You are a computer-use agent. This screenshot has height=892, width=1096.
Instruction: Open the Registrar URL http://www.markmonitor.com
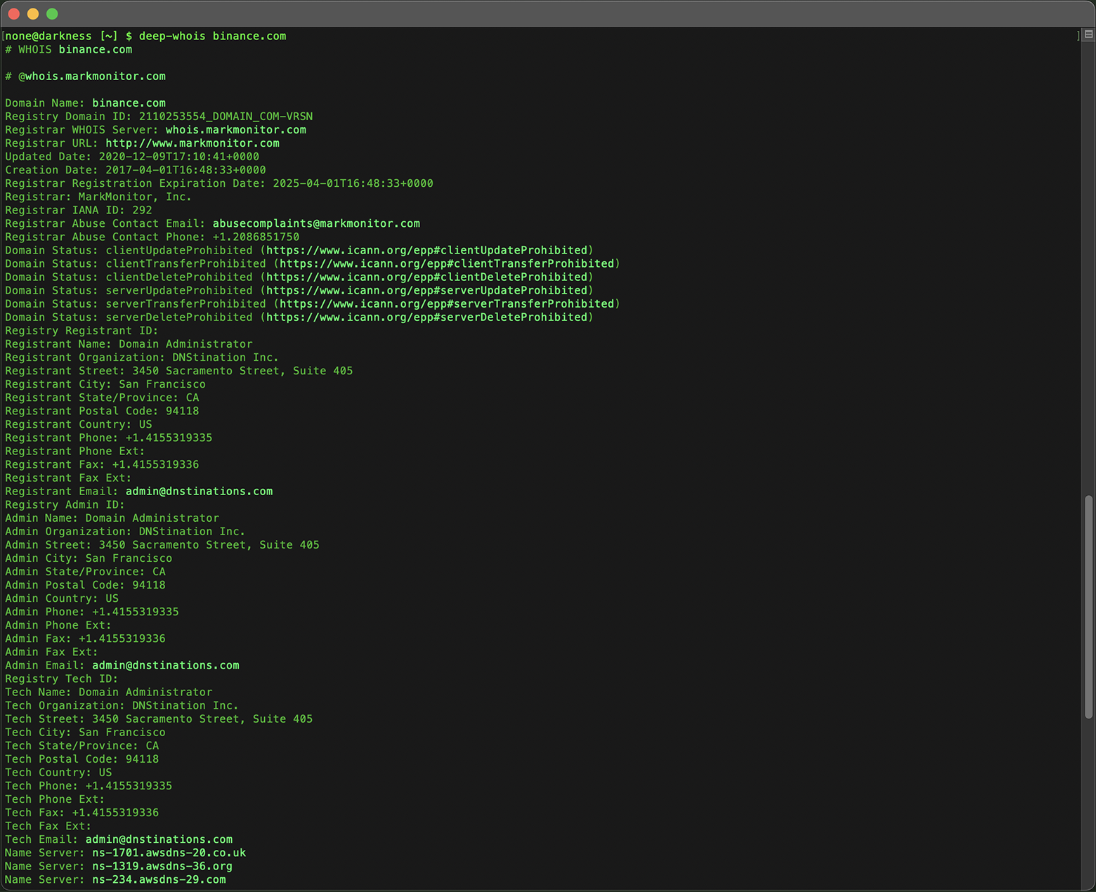pyautogui.click(x=192, y=143)
